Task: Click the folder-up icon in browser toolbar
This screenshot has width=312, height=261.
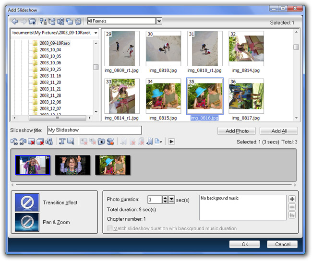Action: [x=32, y=21]
